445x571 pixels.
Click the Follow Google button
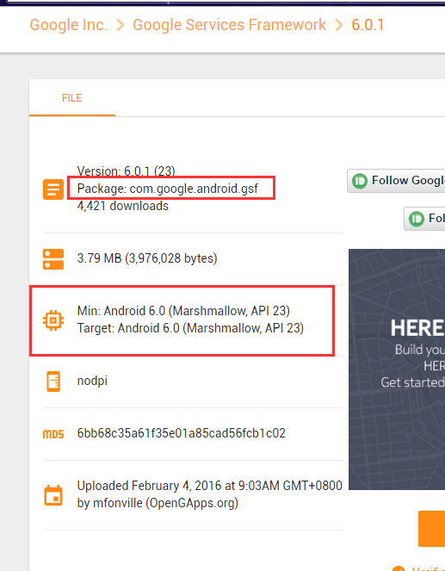[396, 181]
